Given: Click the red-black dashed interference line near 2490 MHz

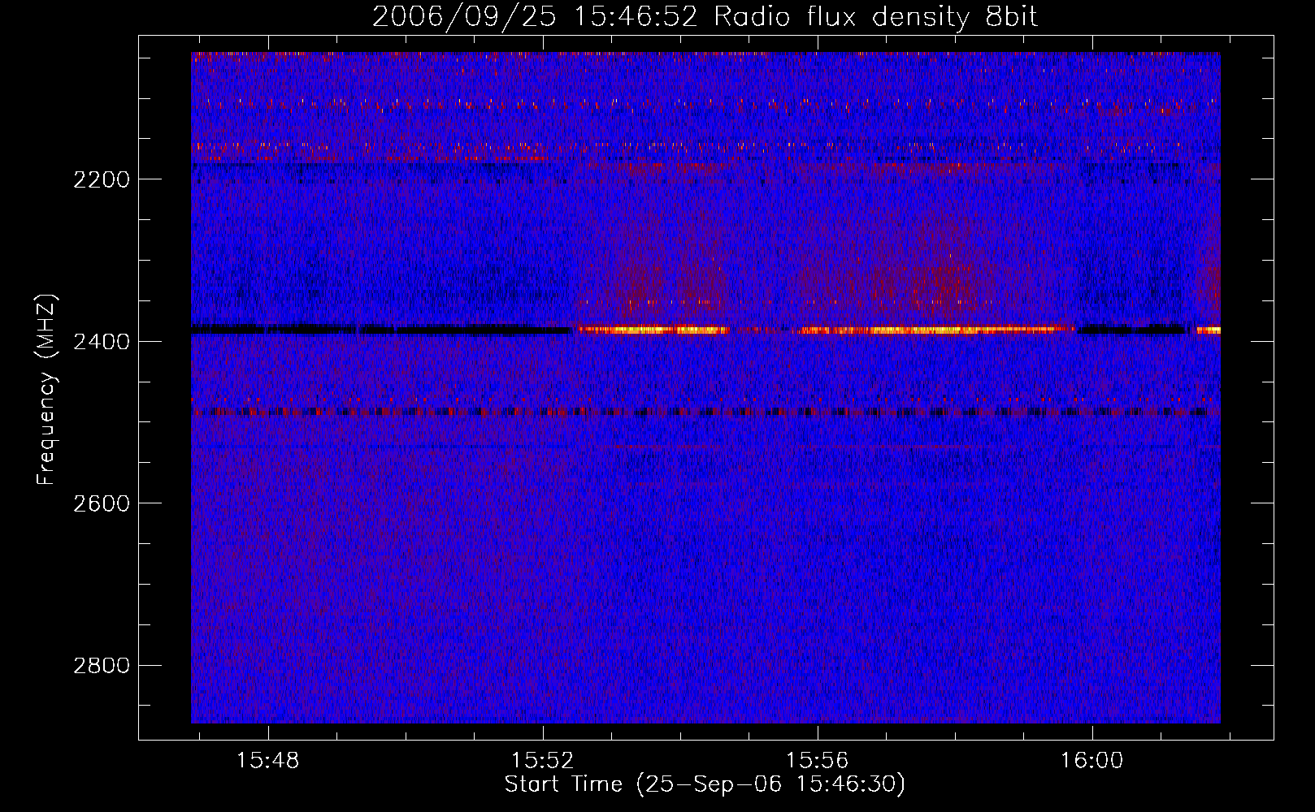Looking at the screenshot, I should 705,412.
